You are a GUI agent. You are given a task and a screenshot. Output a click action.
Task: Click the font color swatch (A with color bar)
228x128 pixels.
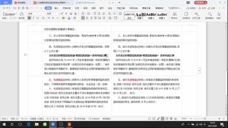pos(69,18)
